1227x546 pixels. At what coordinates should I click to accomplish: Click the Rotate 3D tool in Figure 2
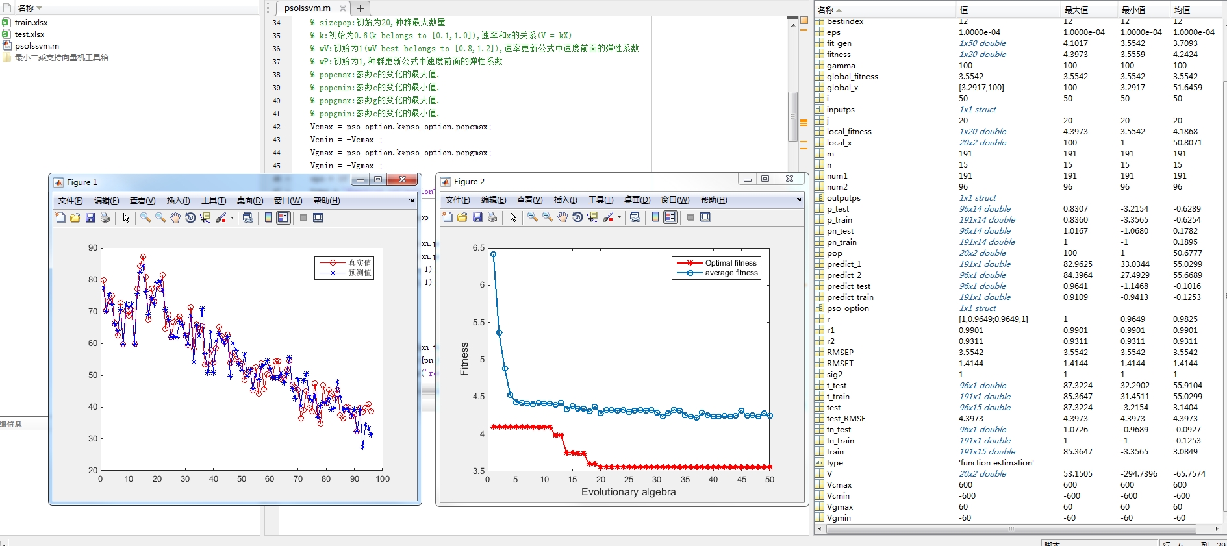coord(577,217)
